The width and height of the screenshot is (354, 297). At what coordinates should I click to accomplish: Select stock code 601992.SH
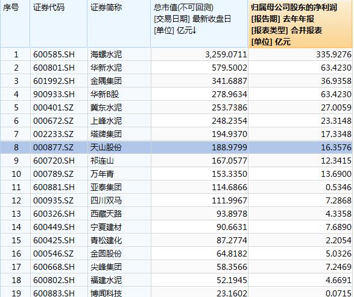[x=54, y=81]
